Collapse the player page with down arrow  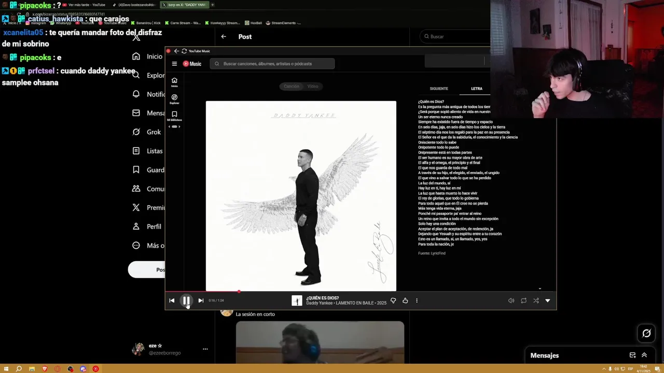coord(548,300)
